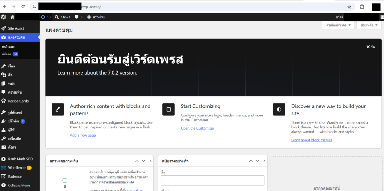The width and height of the screenshot is (384, 191).
Task: Move ฉบับร่างอย่างเร็ว widget up
Action: tap(251, 161)
